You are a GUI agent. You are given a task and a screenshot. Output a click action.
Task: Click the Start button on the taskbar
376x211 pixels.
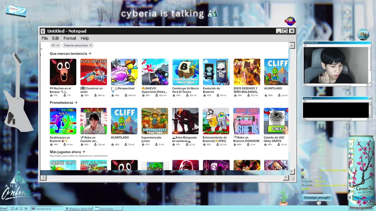coord(3,209)
